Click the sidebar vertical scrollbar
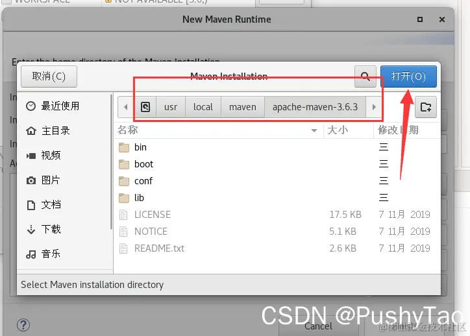Image resolution: width=470 pixels, height=336 pixels. pyautogui.click(x=111, y=162)
